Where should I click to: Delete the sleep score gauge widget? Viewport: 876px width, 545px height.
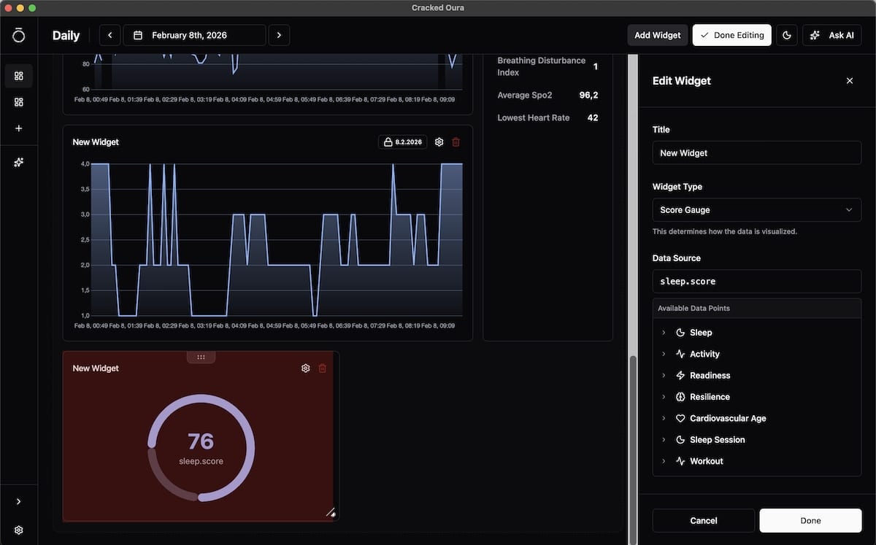tap(323, 368)
